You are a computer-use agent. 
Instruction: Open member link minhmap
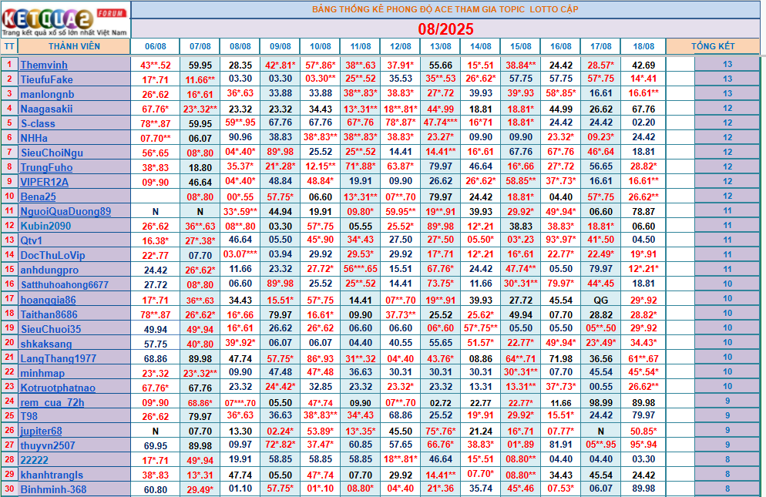tap(42, 374)
